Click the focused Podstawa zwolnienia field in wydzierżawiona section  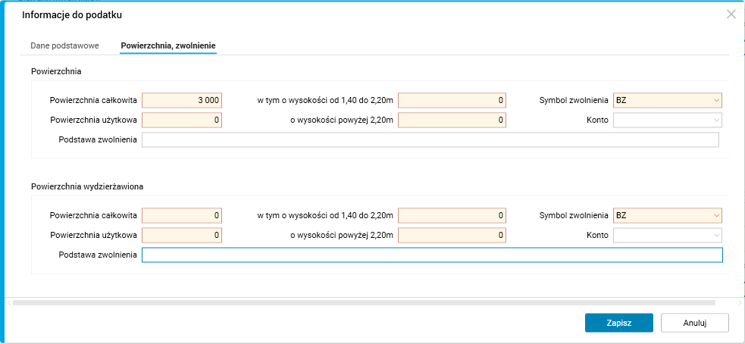pyautogui.click(x=432, y=255)
